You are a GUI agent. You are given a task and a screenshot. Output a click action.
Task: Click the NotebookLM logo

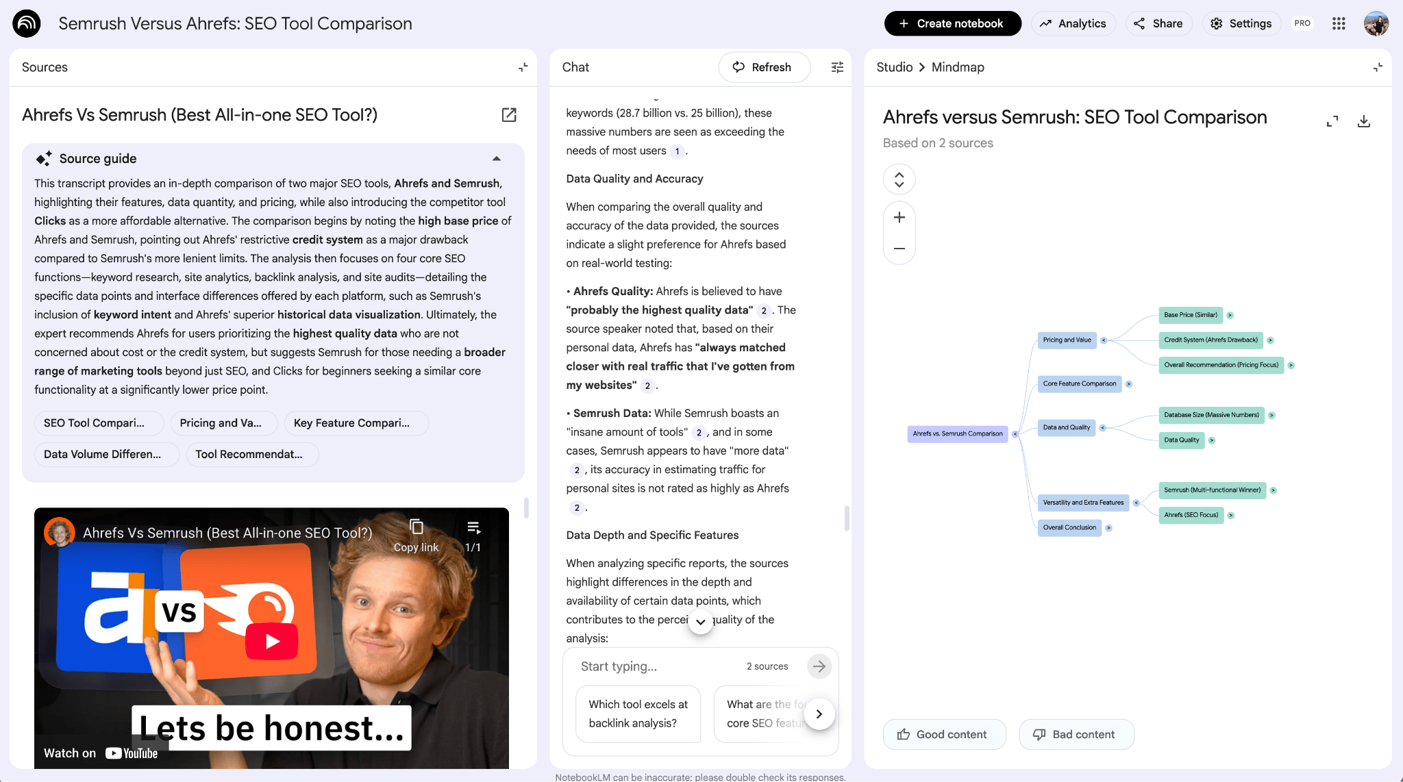(25, 23)
